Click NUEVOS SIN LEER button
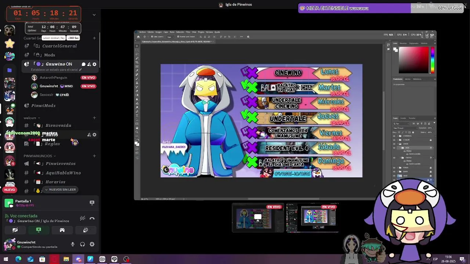This screenshot has width=470, height=264. [60, 190]
